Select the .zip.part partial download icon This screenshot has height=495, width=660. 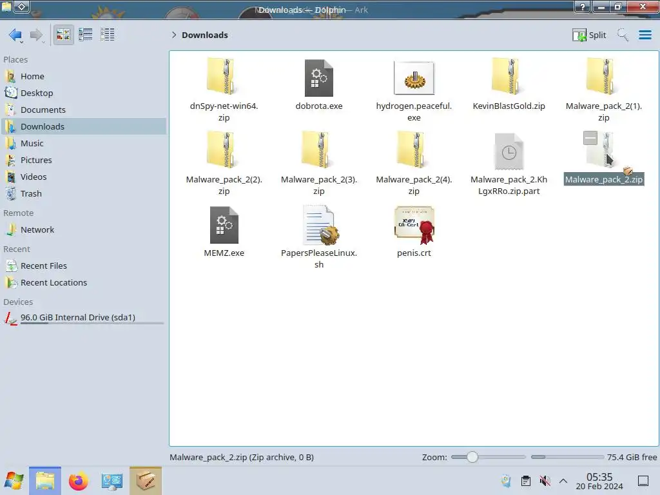(x=509, y=151)
